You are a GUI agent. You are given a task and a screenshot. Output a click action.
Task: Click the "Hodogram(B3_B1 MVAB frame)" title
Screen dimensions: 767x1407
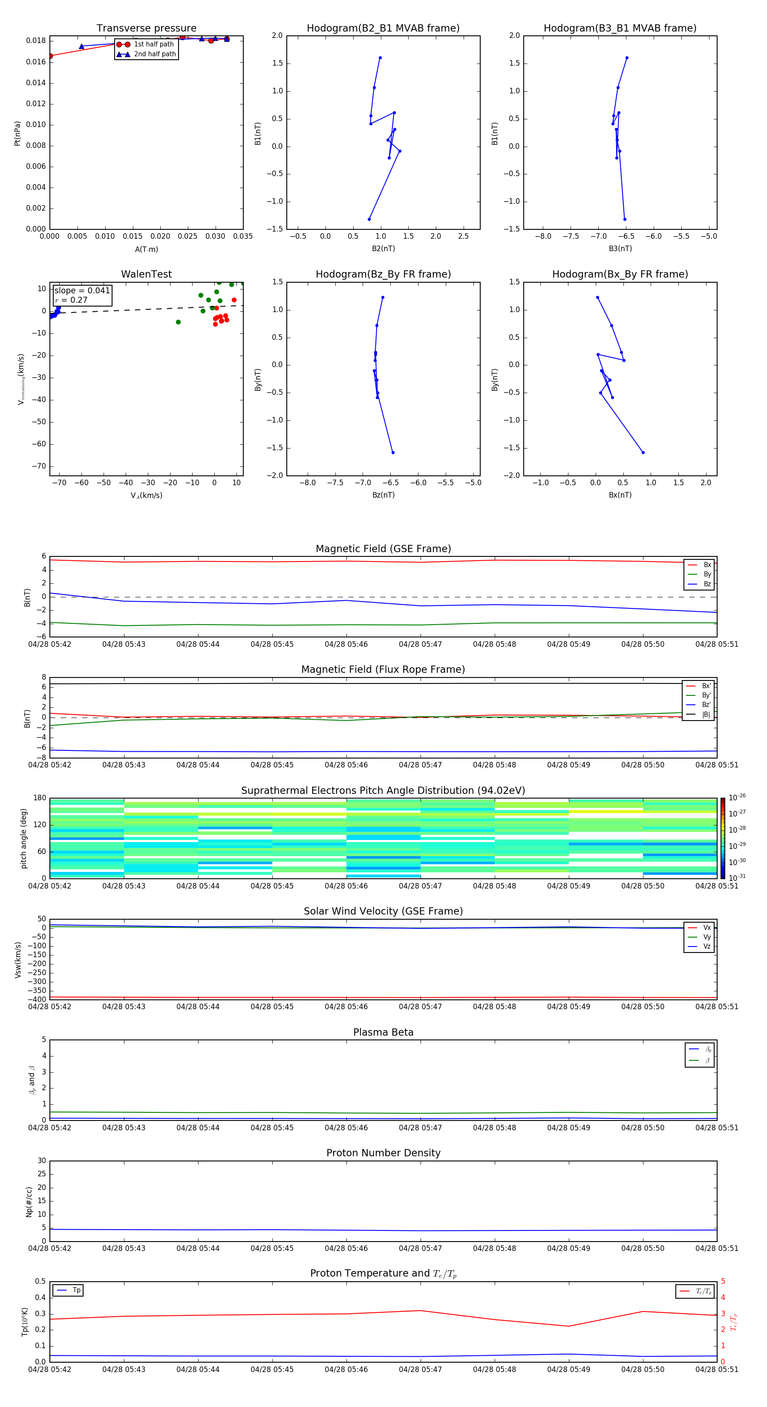coord(620,29)
